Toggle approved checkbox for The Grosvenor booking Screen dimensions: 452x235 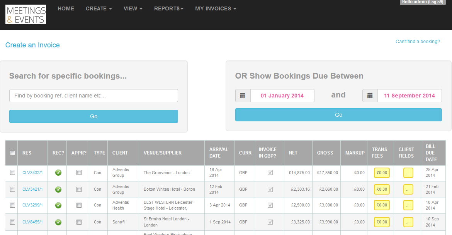pyautogui.click(x=79, y=172)
